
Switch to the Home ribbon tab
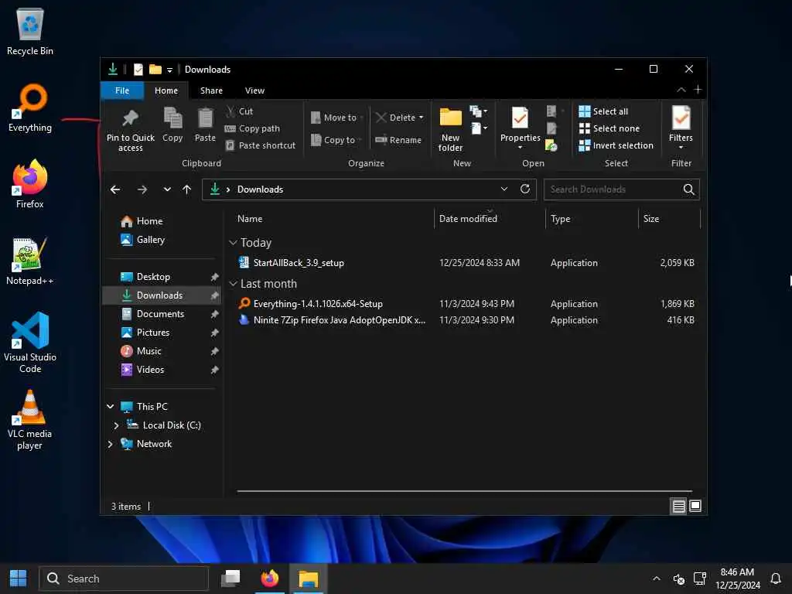[166, 90]
